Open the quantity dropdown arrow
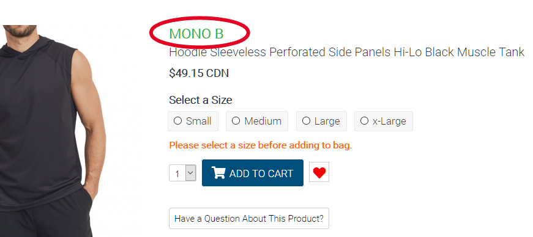 [x=191, y=173]
